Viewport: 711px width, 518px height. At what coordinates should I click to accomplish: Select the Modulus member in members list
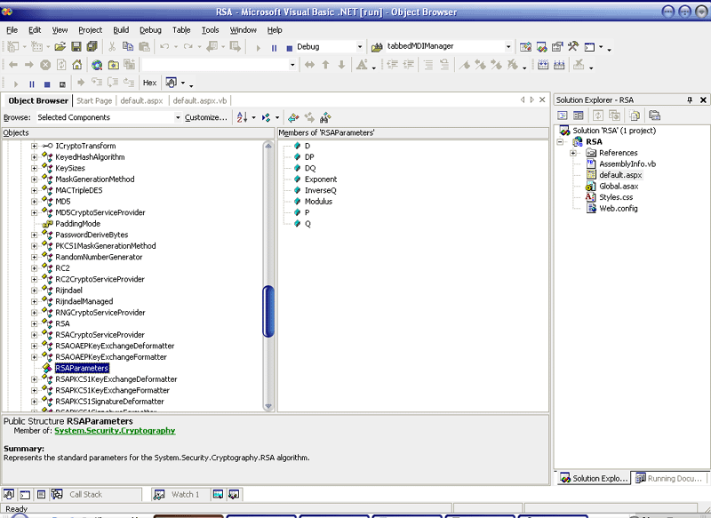pyautogui.click(x=318, y=202)
